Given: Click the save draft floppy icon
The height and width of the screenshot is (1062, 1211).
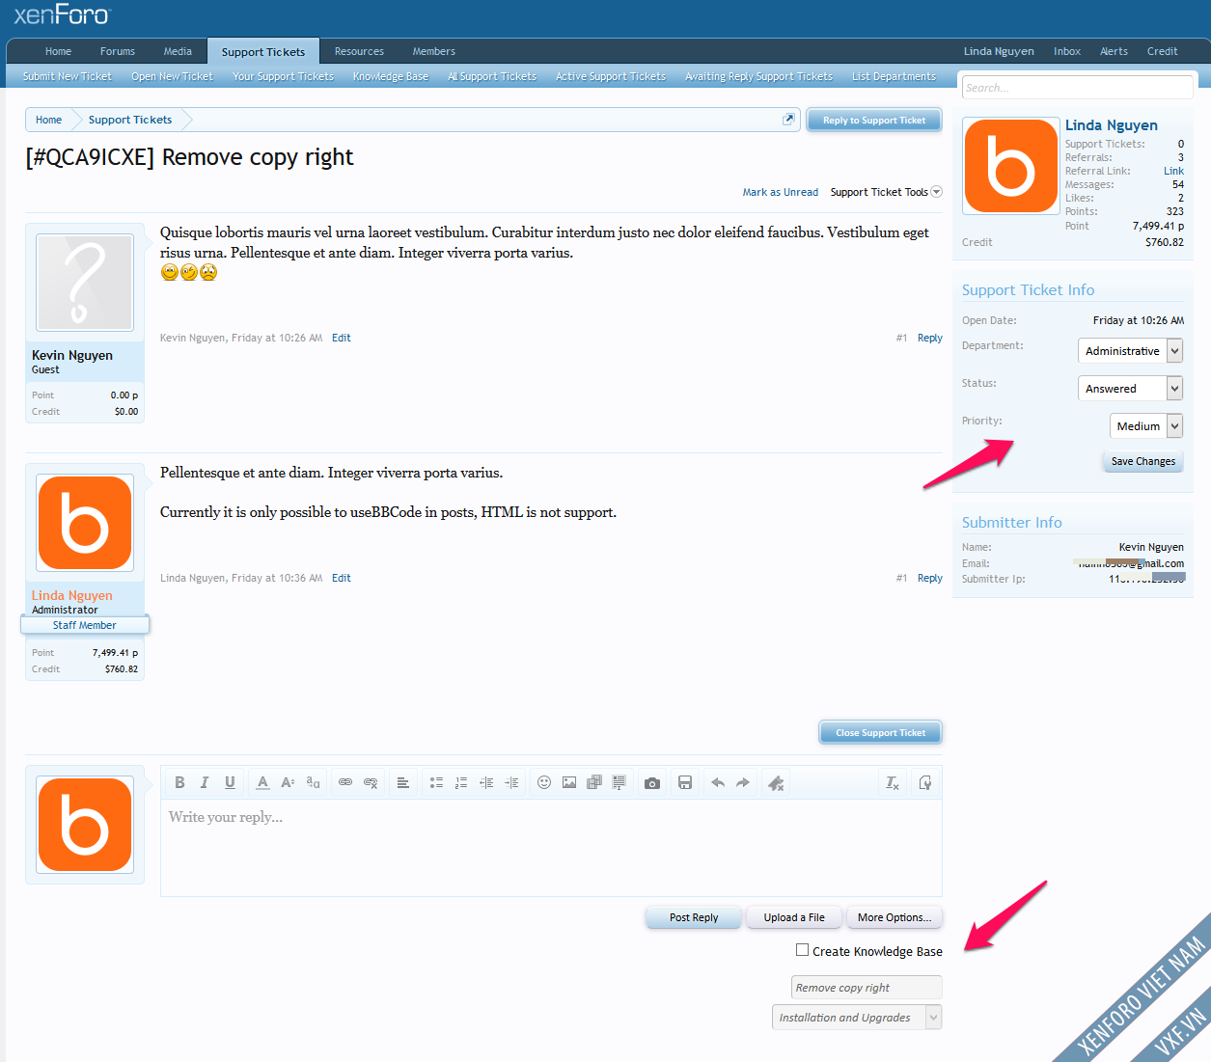Looking at the screenshot, I should coord(685,782).
